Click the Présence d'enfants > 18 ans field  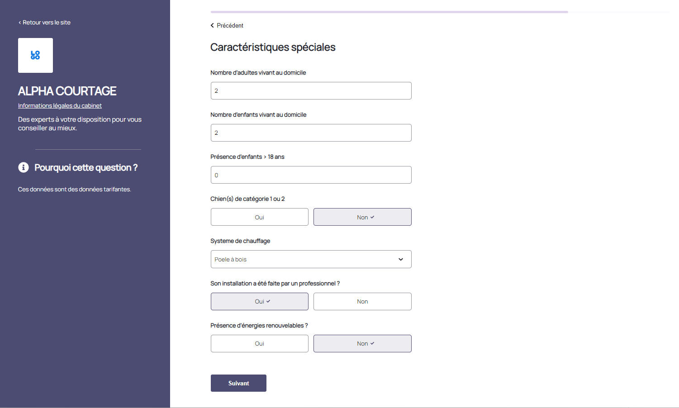[311, 175]
